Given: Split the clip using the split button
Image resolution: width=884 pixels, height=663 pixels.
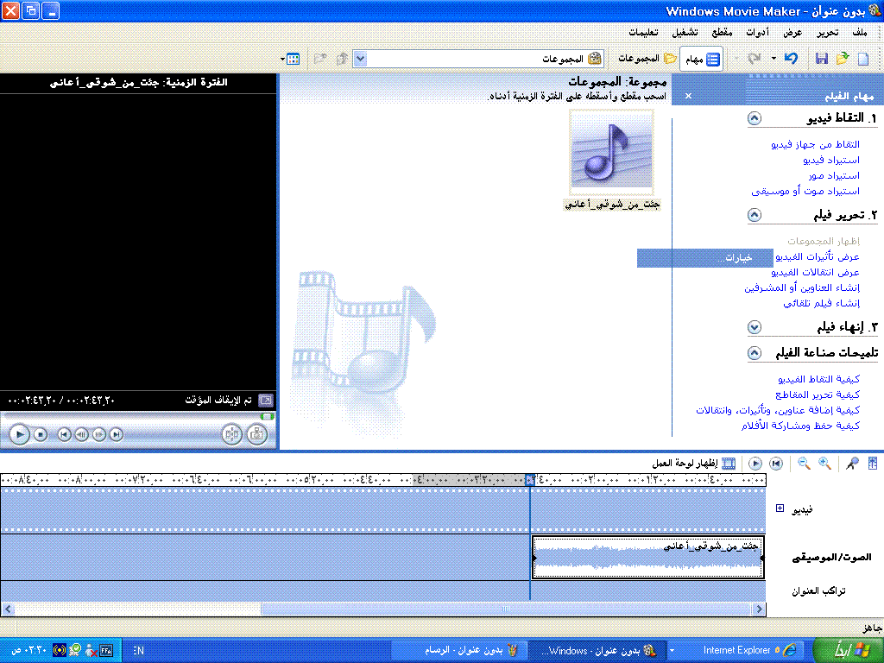Looking at the screenshot, I should (x=230, y=434).
